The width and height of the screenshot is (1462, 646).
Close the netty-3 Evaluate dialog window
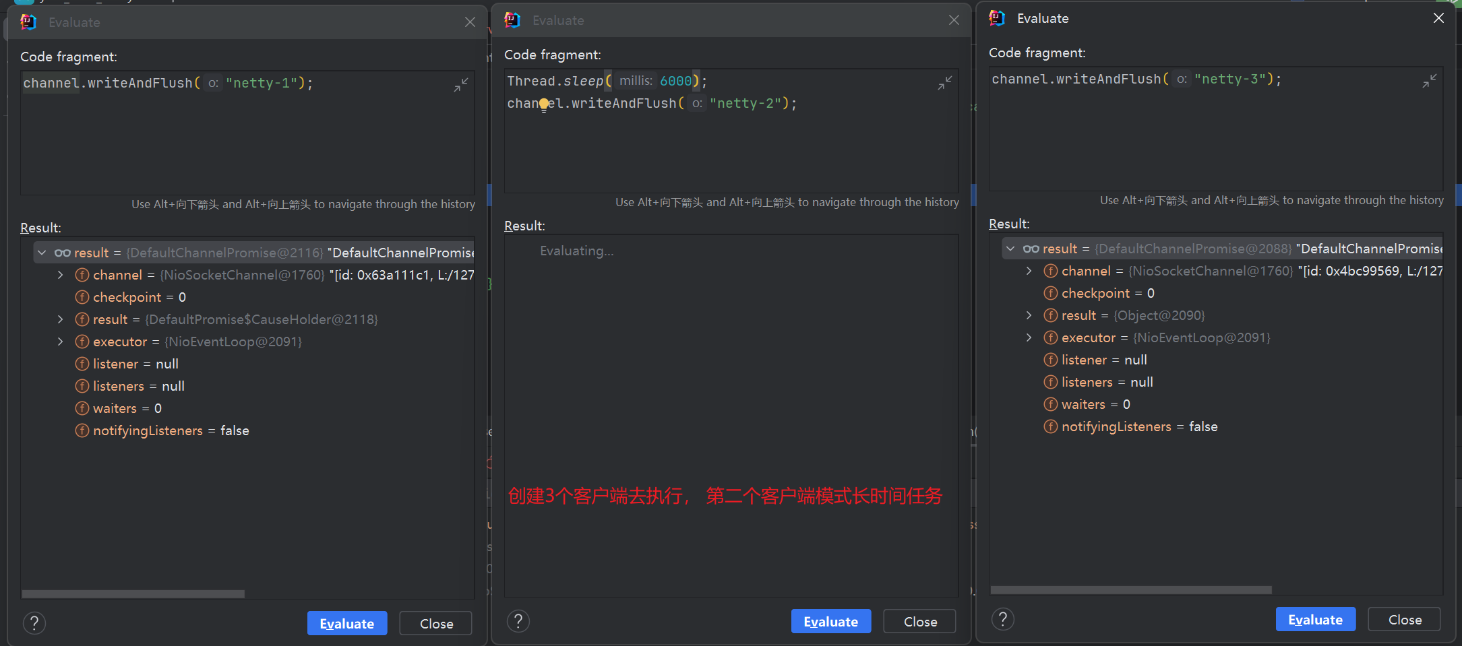[1438, 18]
